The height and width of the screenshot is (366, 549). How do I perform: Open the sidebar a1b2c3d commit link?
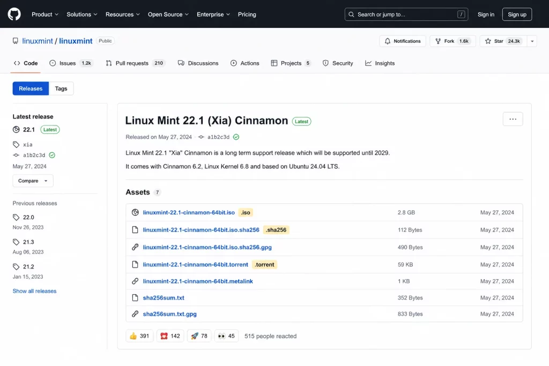(x=34, y=155)
